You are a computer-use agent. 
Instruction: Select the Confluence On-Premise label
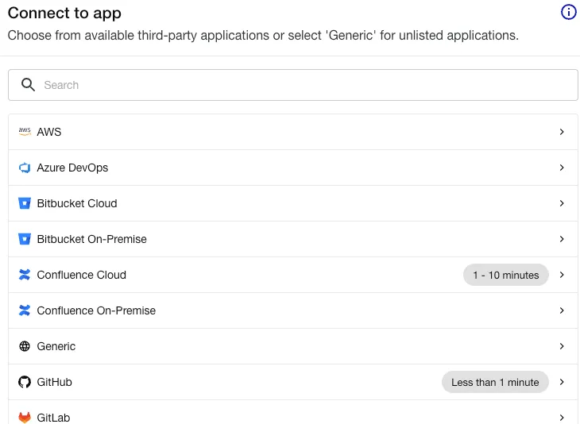(96, 310)
